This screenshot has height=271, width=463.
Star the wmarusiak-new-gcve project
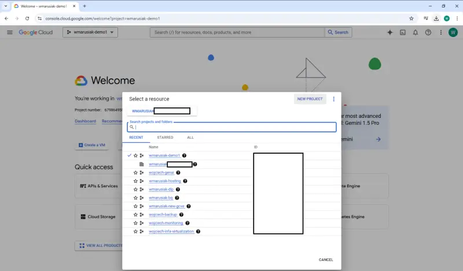click(x=135, y=206)
